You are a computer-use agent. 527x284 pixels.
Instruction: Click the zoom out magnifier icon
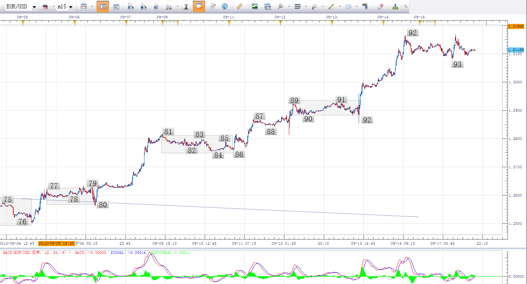pyautogui.click(x=144, y=6)
